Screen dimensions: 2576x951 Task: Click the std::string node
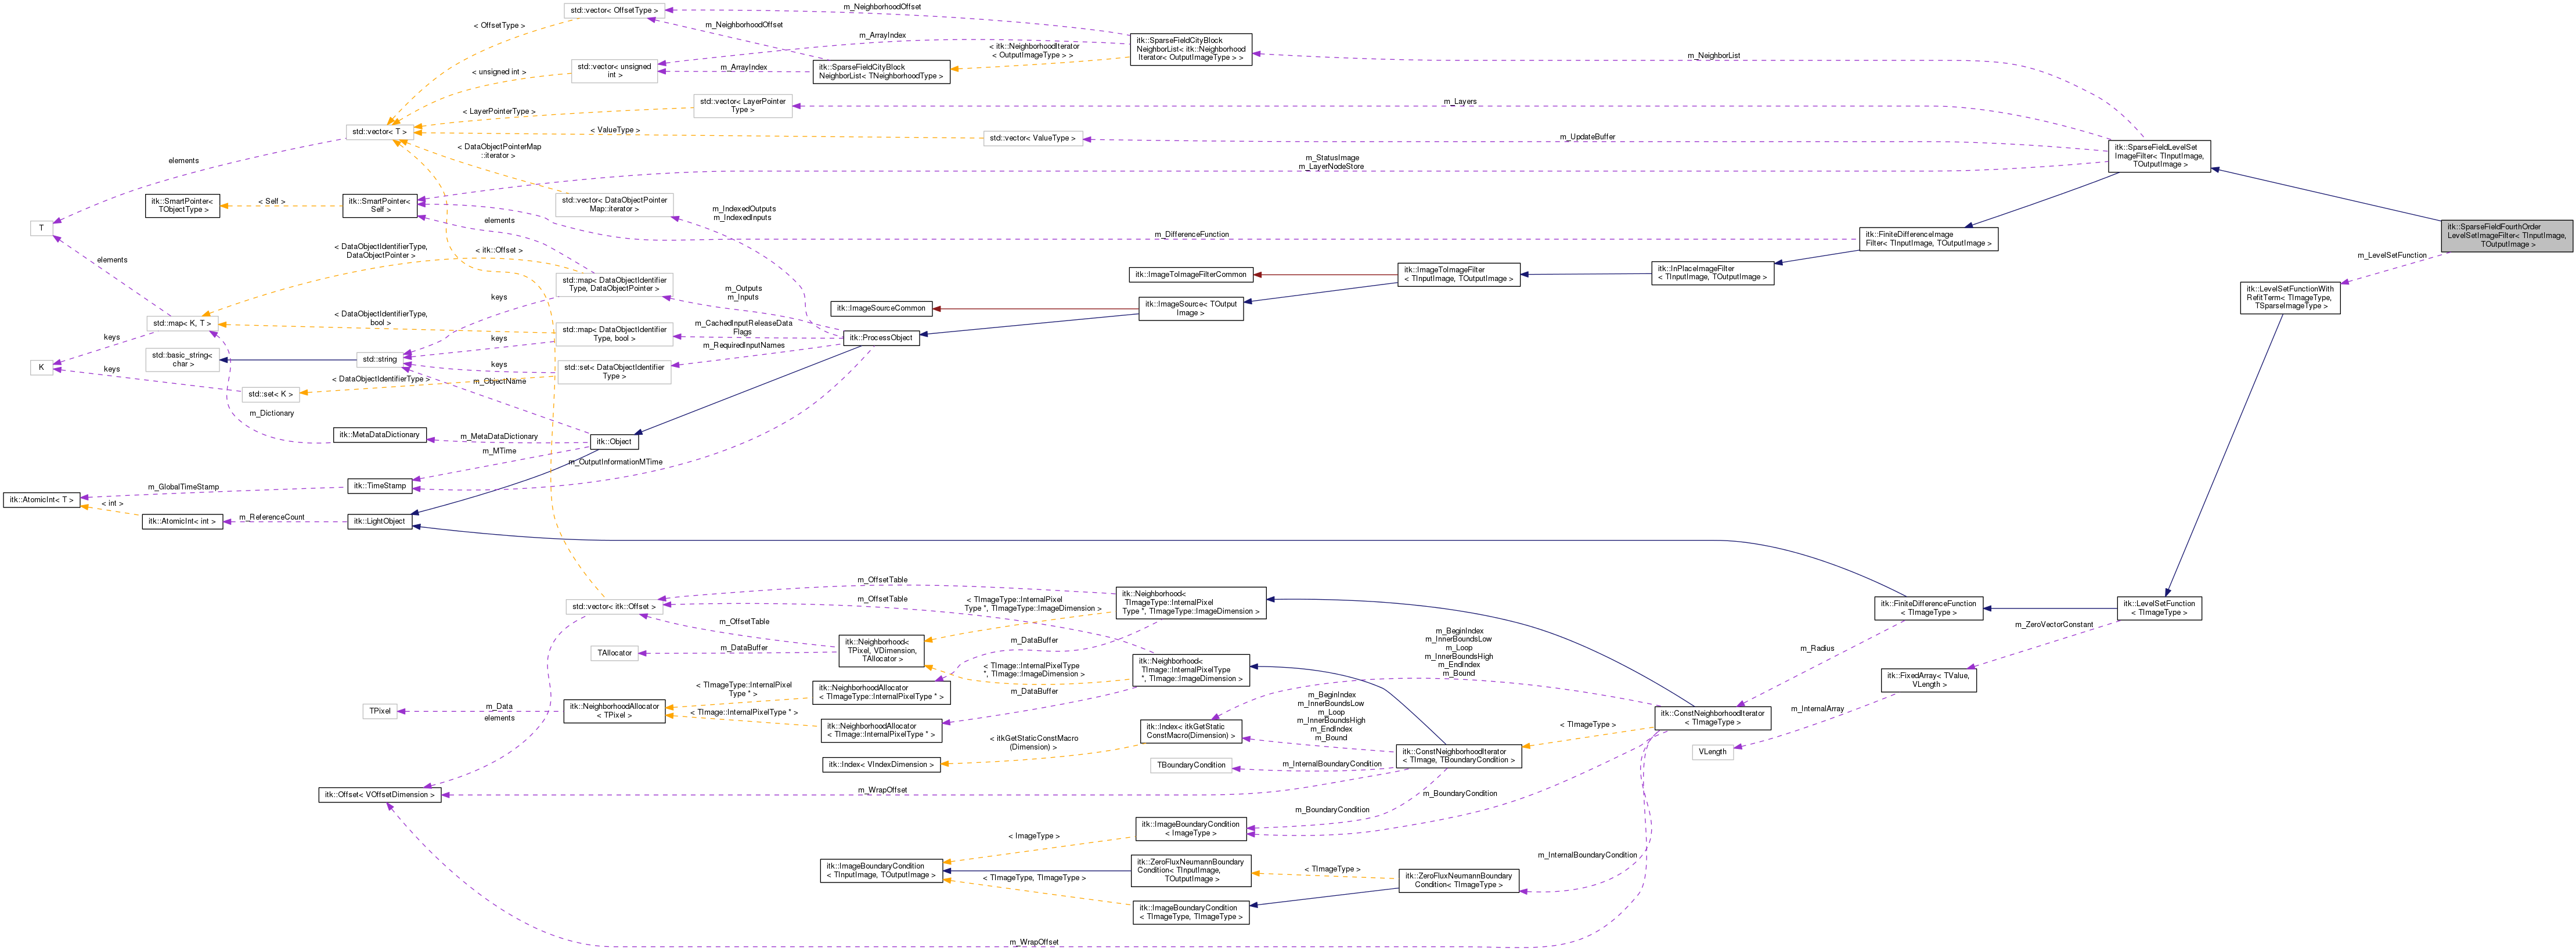coord(379,359)
